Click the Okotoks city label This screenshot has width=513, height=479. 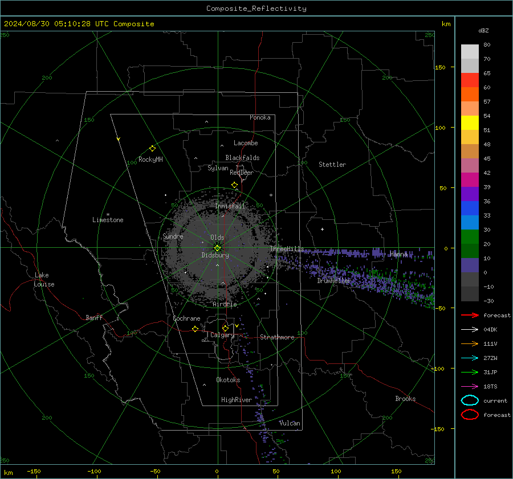[x=228, y=380]
